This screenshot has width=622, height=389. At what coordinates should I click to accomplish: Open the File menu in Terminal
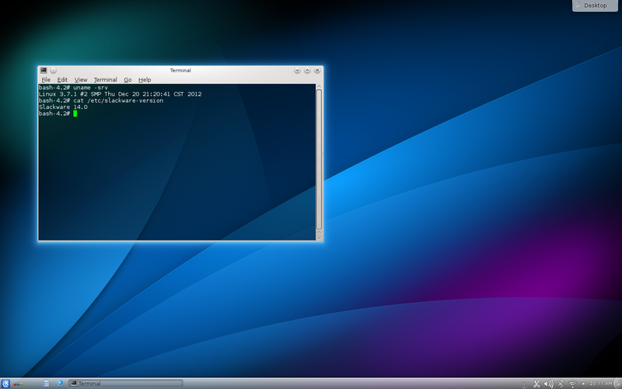pos(46,80)
